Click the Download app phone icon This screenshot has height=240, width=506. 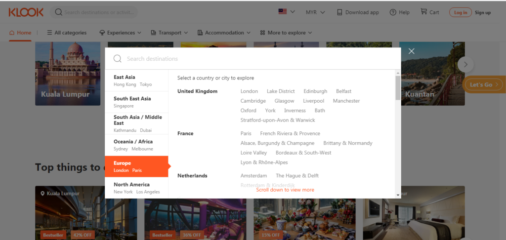339,12
